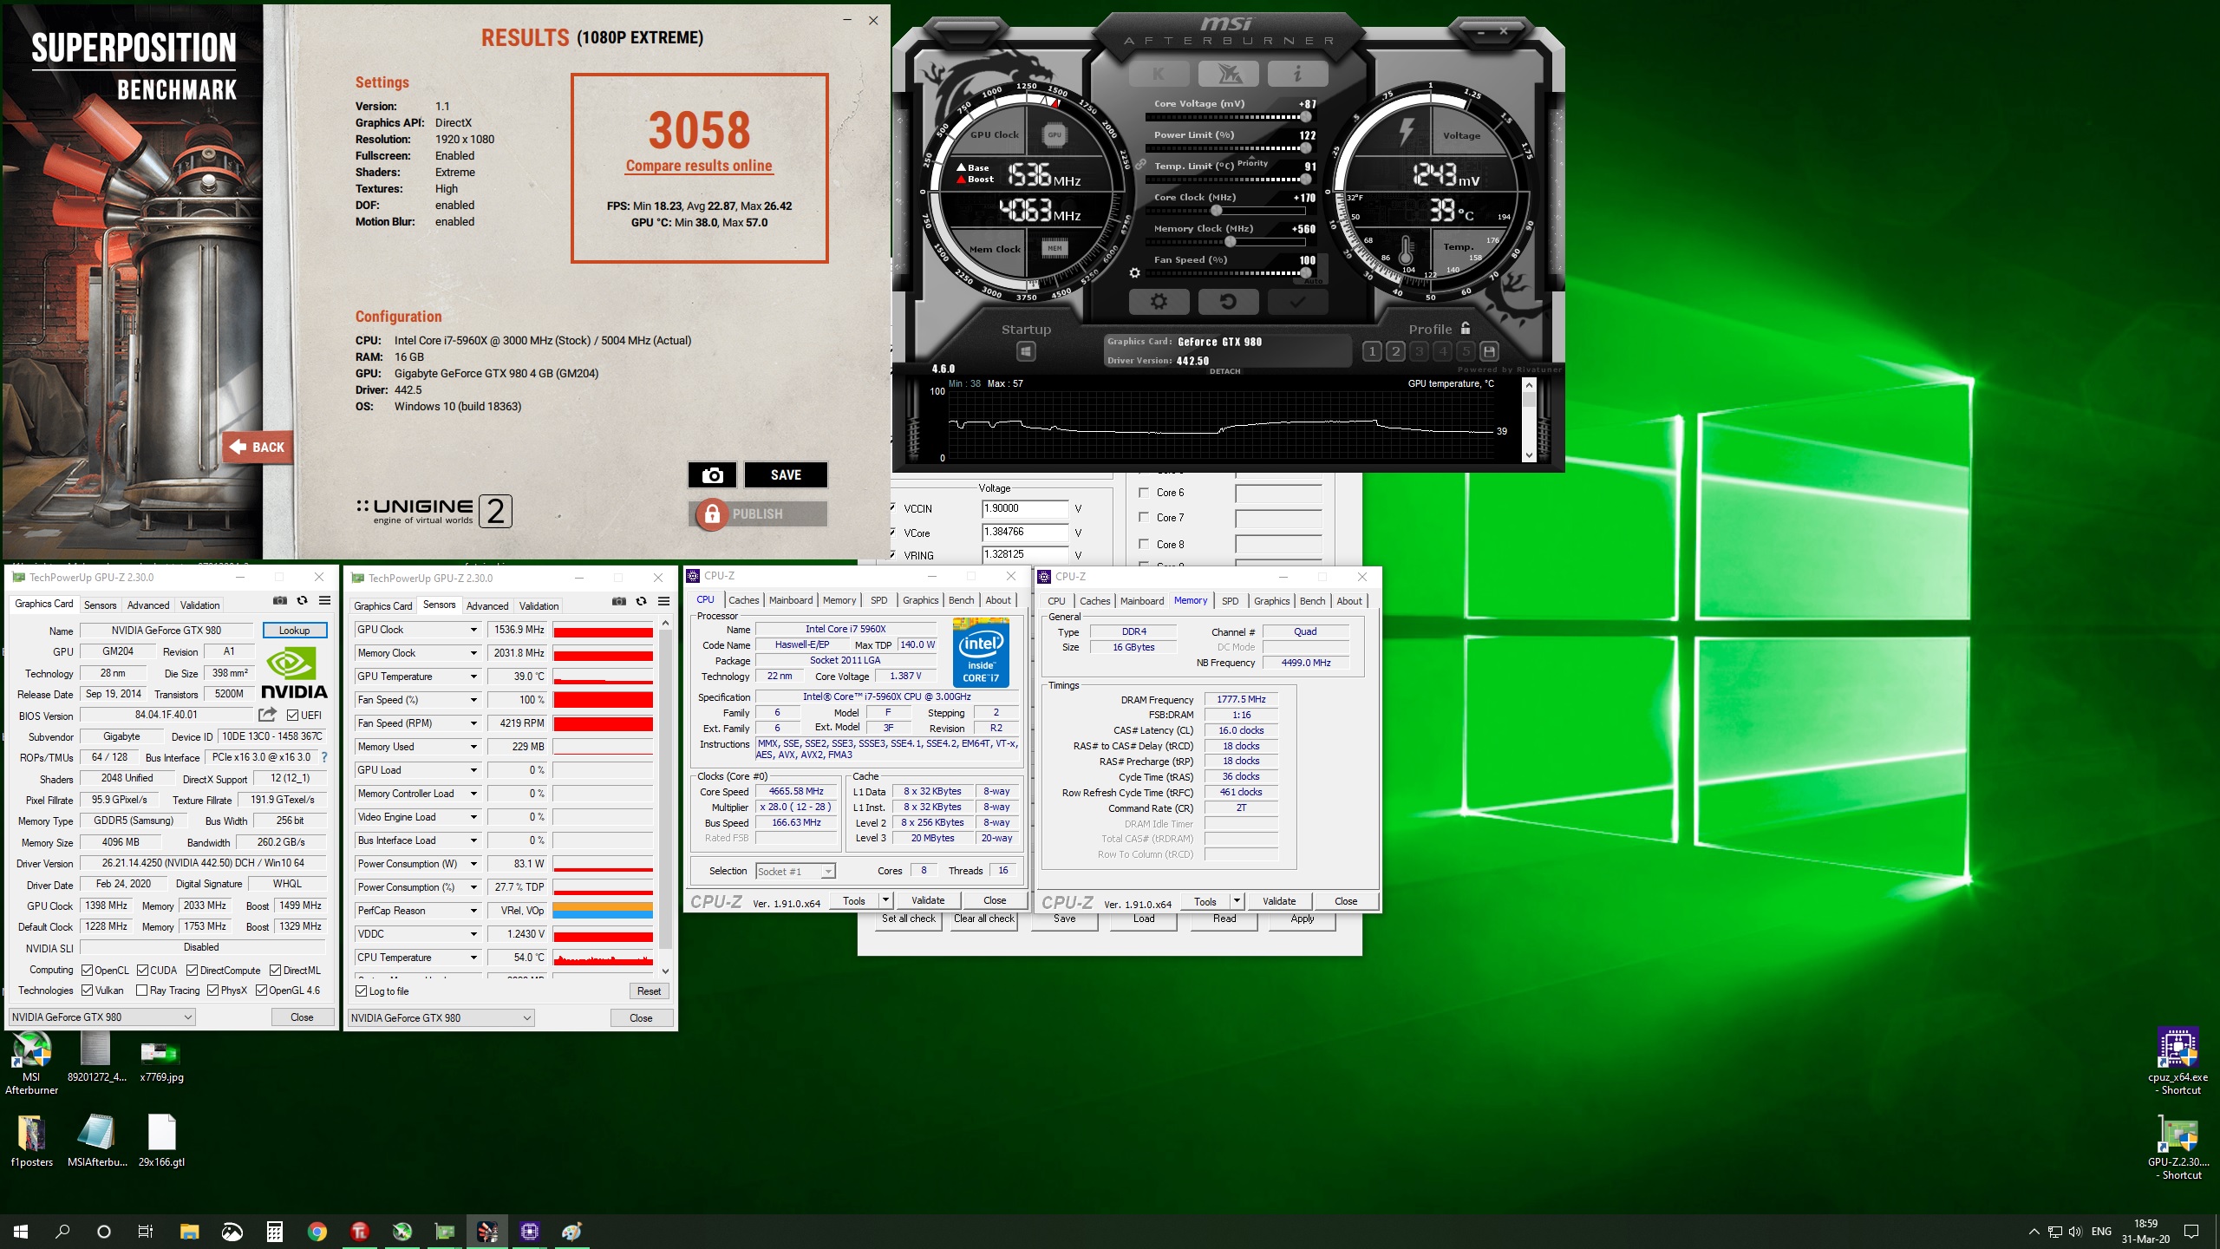Viewport: 2220px width, 1249px height.
Task: Click the BACK button in Superposition
Action: tap(258, 447)
